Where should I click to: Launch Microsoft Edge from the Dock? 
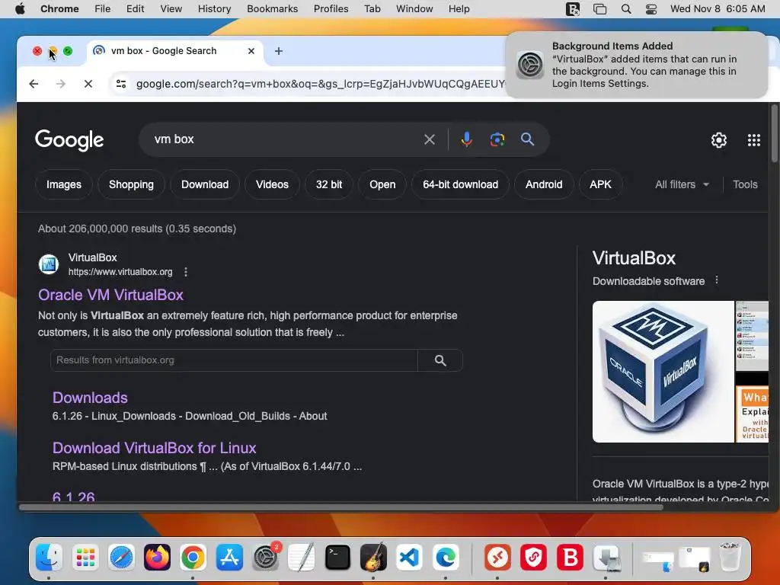446,557
